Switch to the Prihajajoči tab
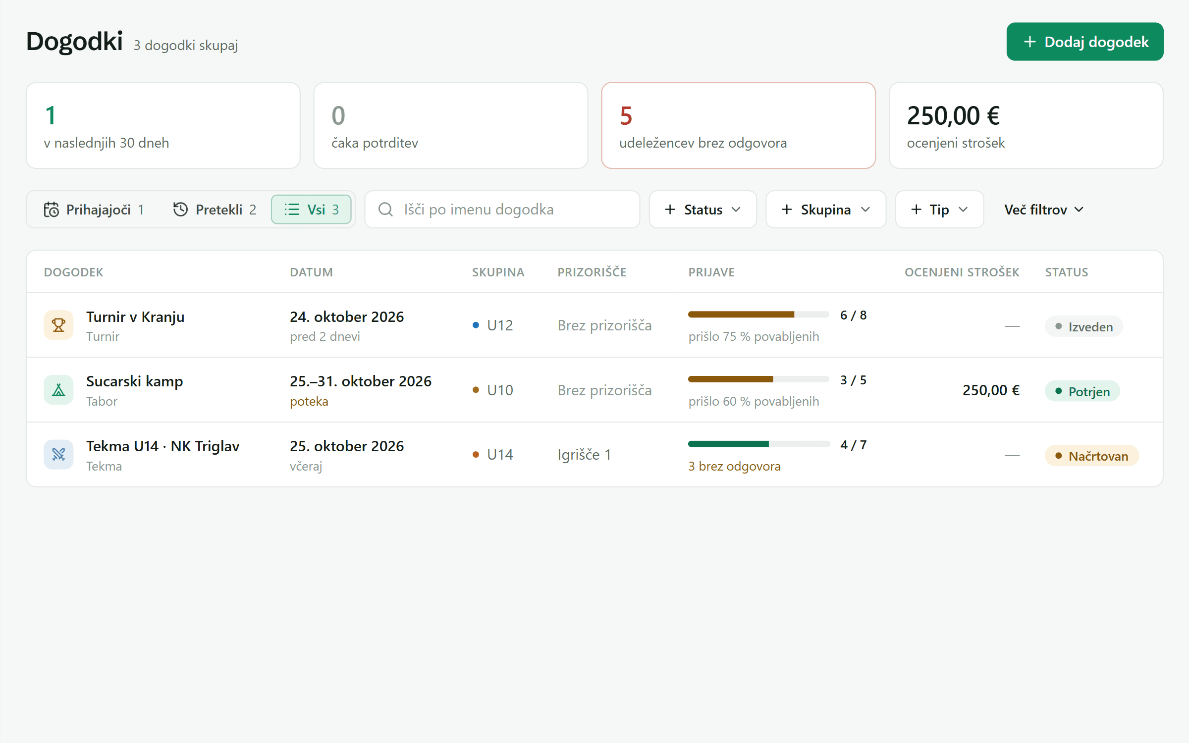The height and width of the screenshot is (743, 1189). pos(94,210)
